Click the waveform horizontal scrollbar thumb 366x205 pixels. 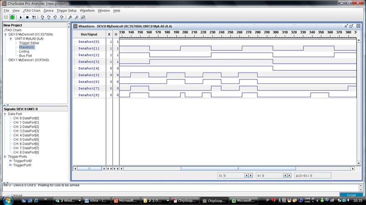point(238,168)
